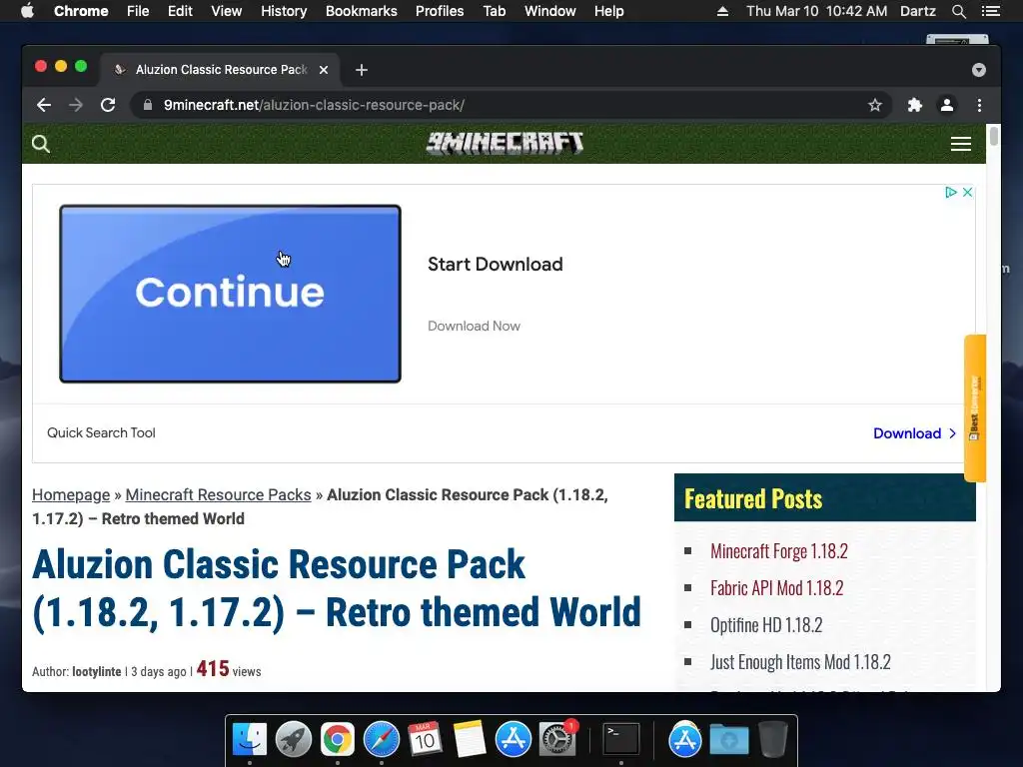Screen dimensions: 1023x767
Task: Open Launchpad from the Dock
Action: pos(293,740)
